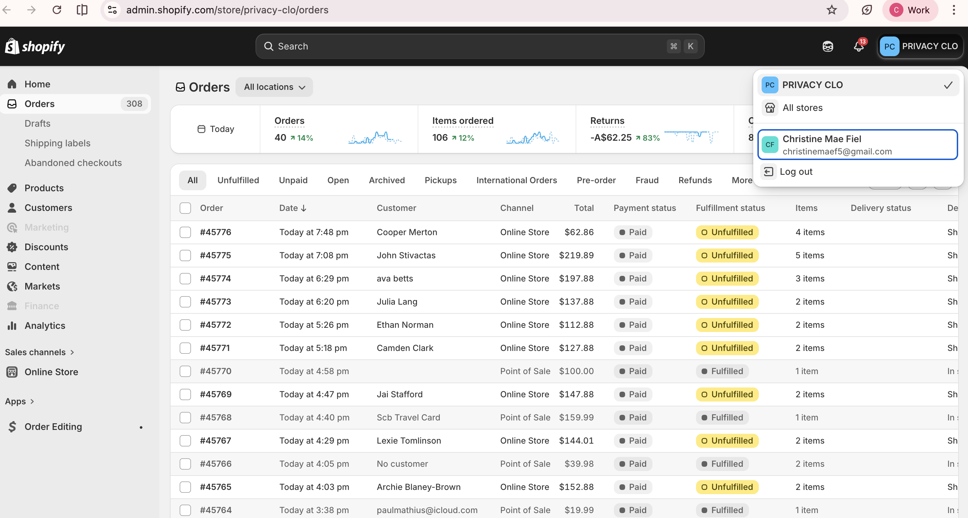Select checkbox for order #45774
Screen dimensions: 968x518
point(185,278)
